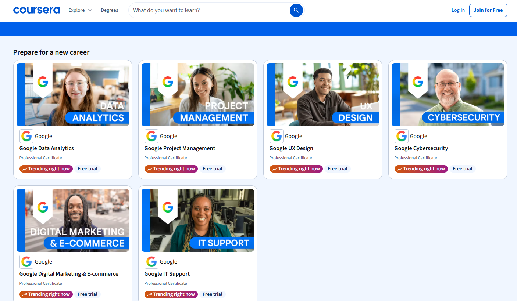Click 'Google' provider name on Cybersecurity card
This screenshot has height=301, width=517.
coord(418,136)
